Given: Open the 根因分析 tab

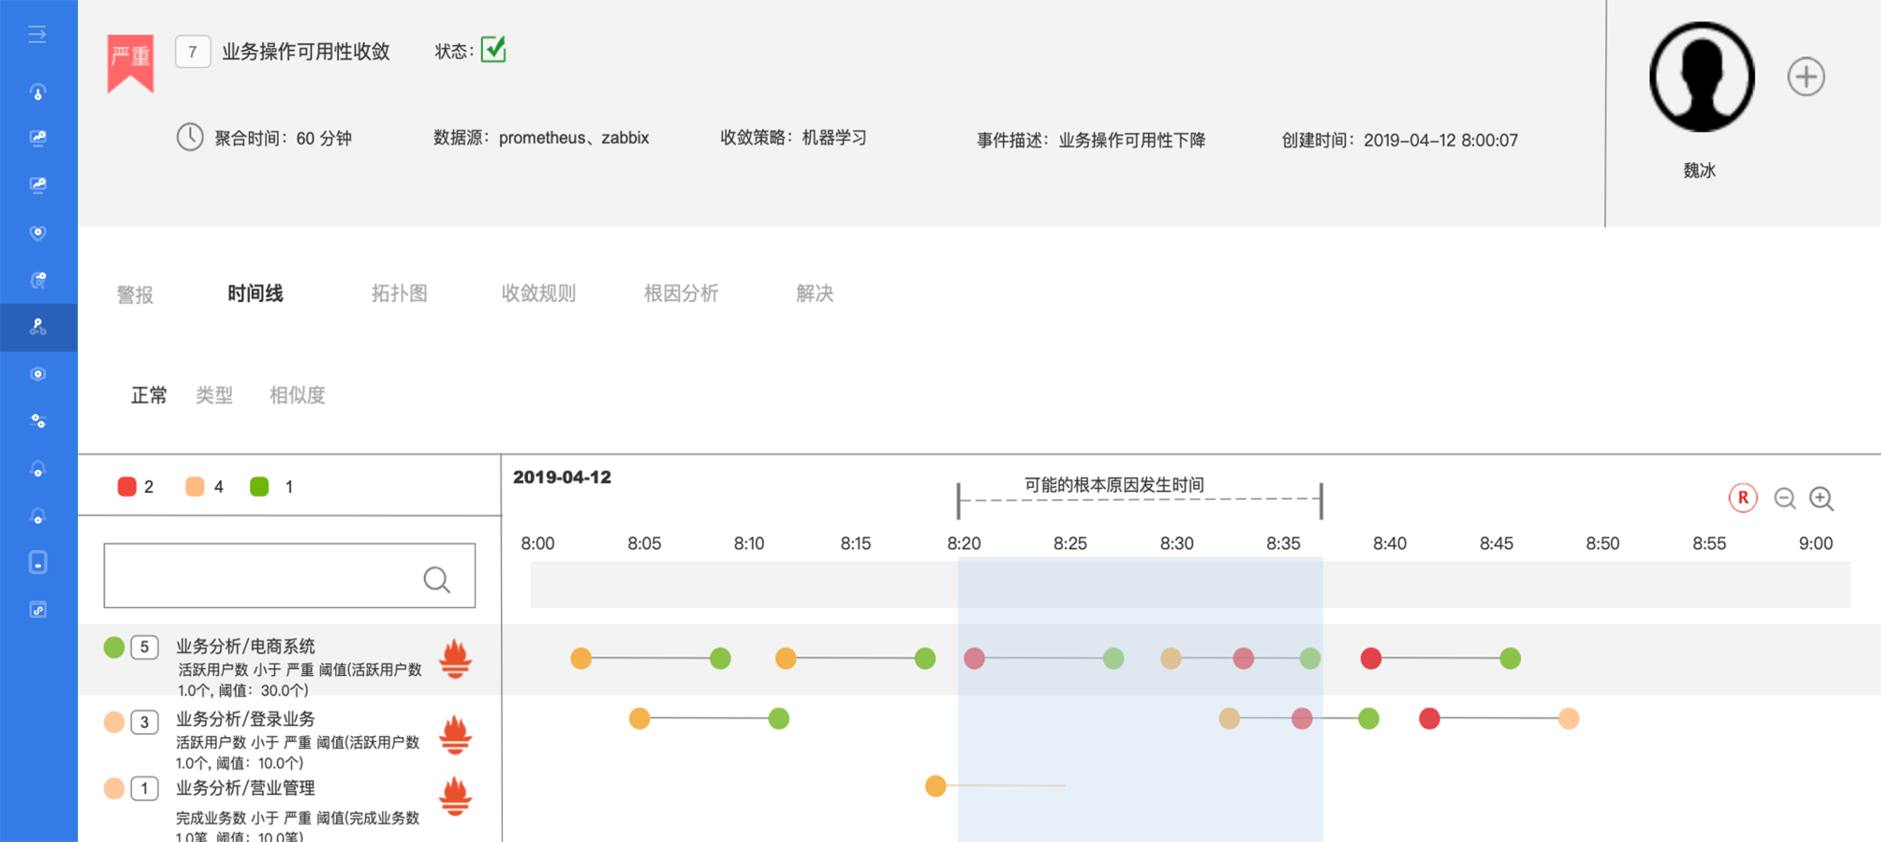Looking at the screenshot, I should [681, 293].
